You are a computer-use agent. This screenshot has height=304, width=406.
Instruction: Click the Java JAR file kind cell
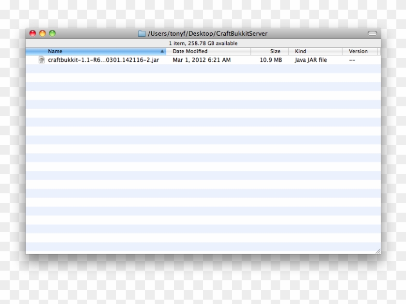tap(311, 60)
